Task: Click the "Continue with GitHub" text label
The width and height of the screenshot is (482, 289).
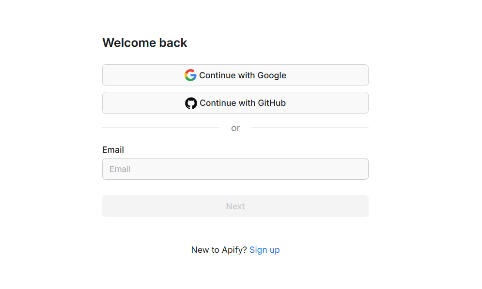Action: (243, 103)
